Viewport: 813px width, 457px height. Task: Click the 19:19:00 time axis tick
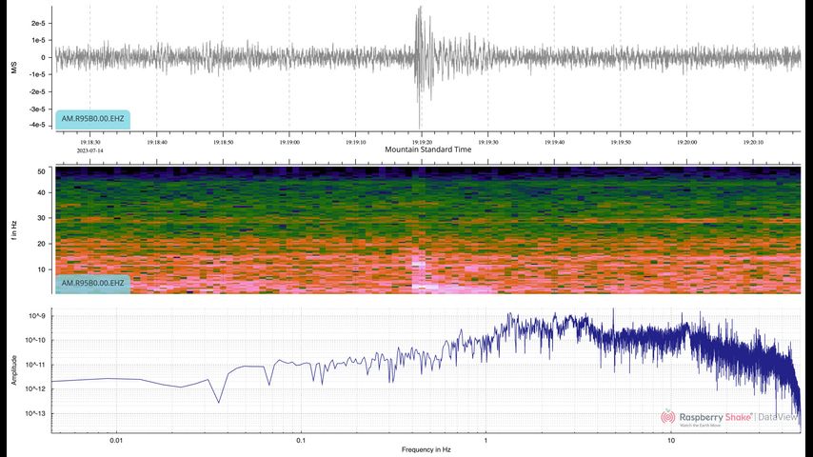pos(289,142)
